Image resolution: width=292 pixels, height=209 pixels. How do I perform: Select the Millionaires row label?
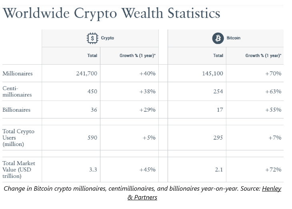(18, 73)
